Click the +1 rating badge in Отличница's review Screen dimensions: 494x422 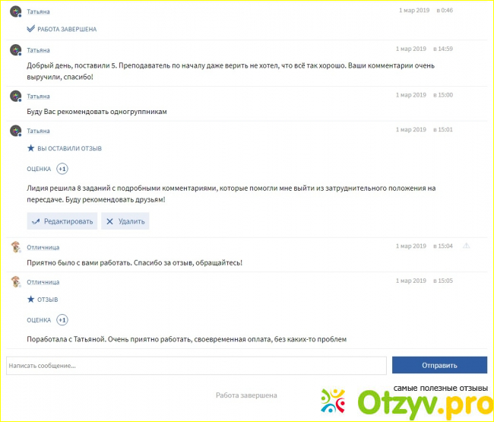click(62, 320)
